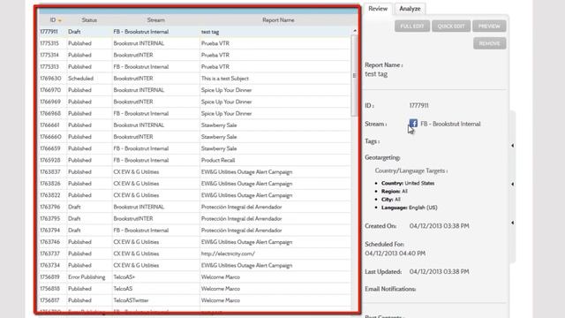The height and width of the screenshot is (318, 565).
Task: Select report ID 1775315
Action: (194, 43)
